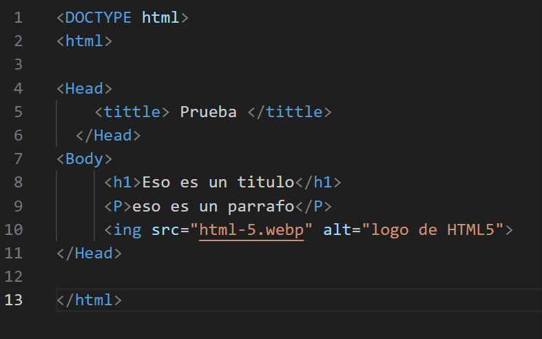Viewport: 542px width, 339px height.
Task: Click the opening P tag on line 9
Action: click(x=118, y=207)
